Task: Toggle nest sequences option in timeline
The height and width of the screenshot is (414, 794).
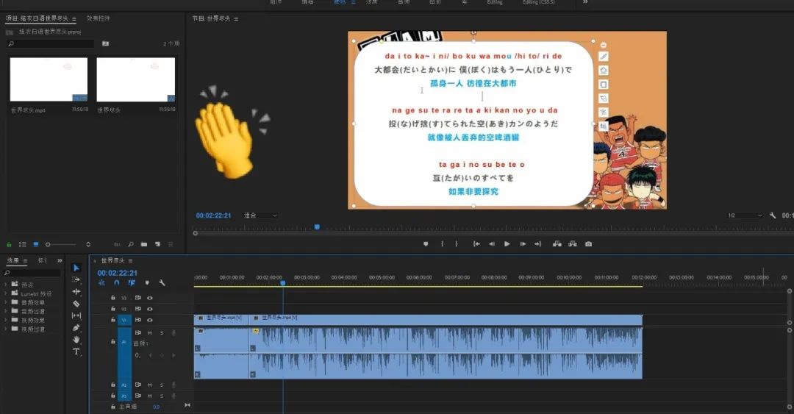Action: pos(101,283)
